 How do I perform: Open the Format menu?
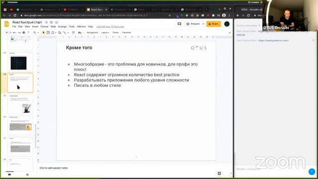coord(44,26)
